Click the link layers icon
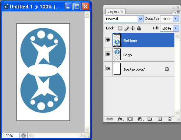 [x=110, y=119]
